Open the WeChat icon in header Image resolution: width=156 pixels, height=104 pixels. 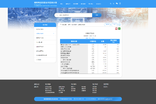click(x=117, y=3)
